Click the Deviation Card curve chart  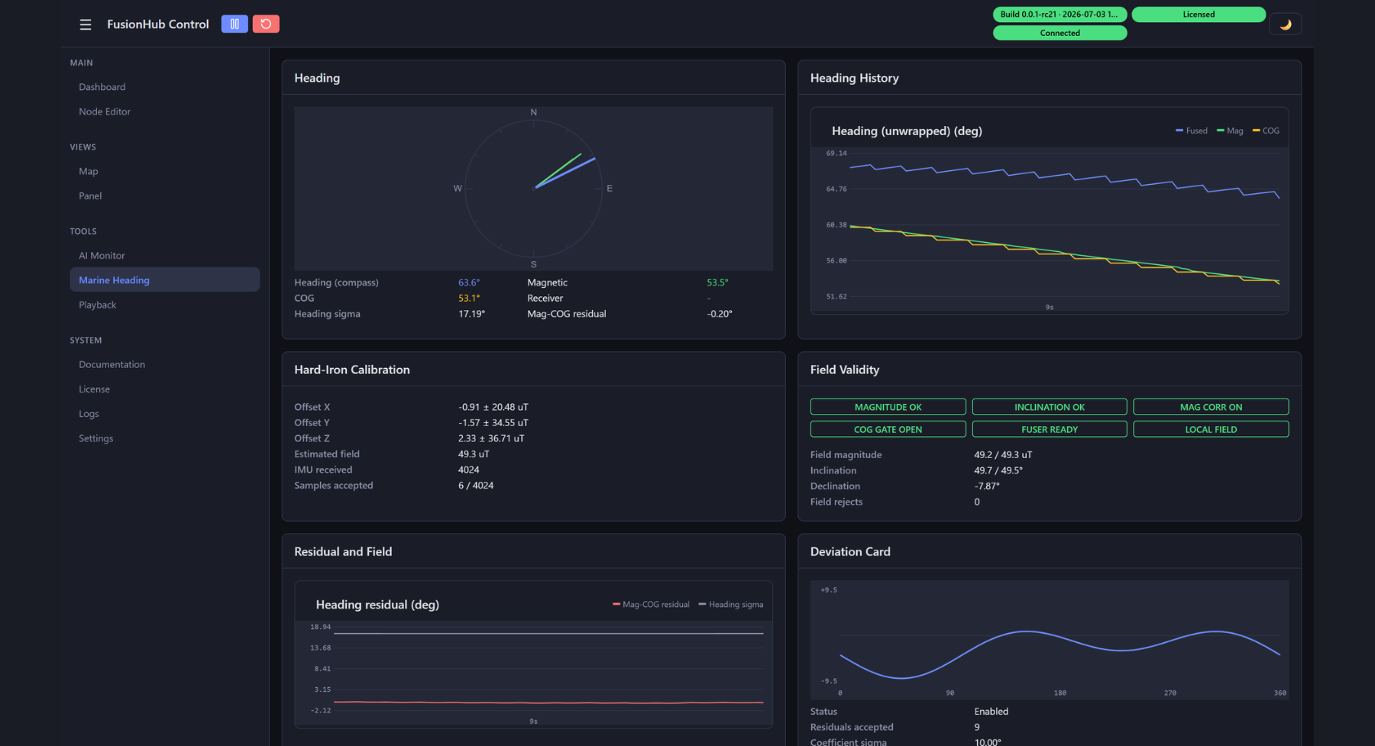1050,640
